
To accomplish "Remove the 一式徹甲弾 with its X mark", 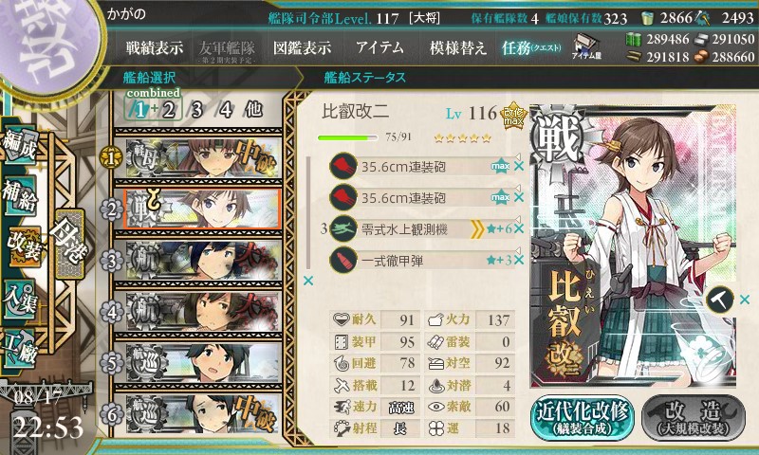I will click(x=519, y=260).
